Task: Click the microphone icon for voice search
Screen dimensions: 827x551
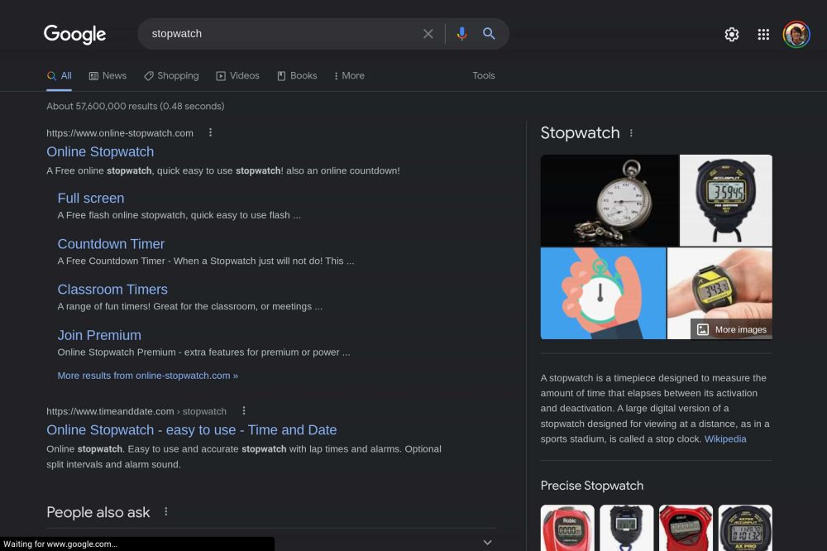Action: [461, 34]
